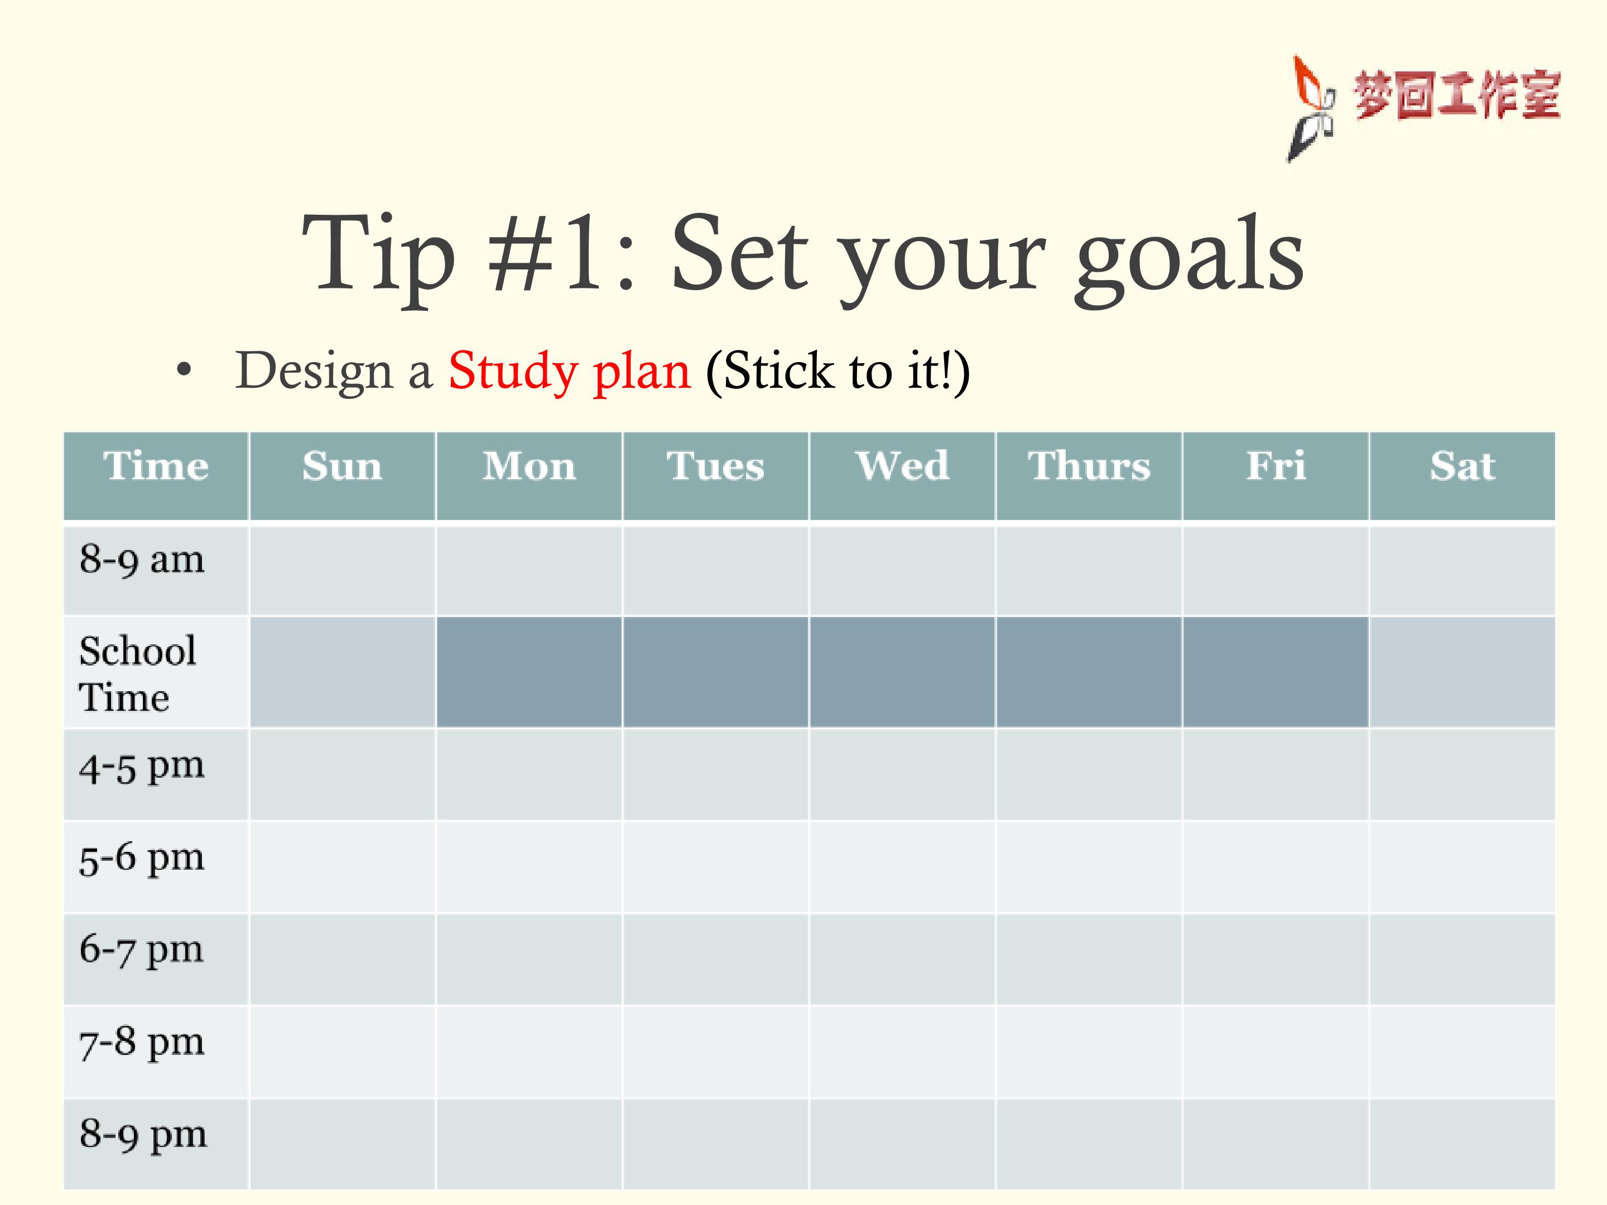Click the empty Sat cell at 8-9 pm
Viewport: 1607px width, 1205px height.
1462,1144
